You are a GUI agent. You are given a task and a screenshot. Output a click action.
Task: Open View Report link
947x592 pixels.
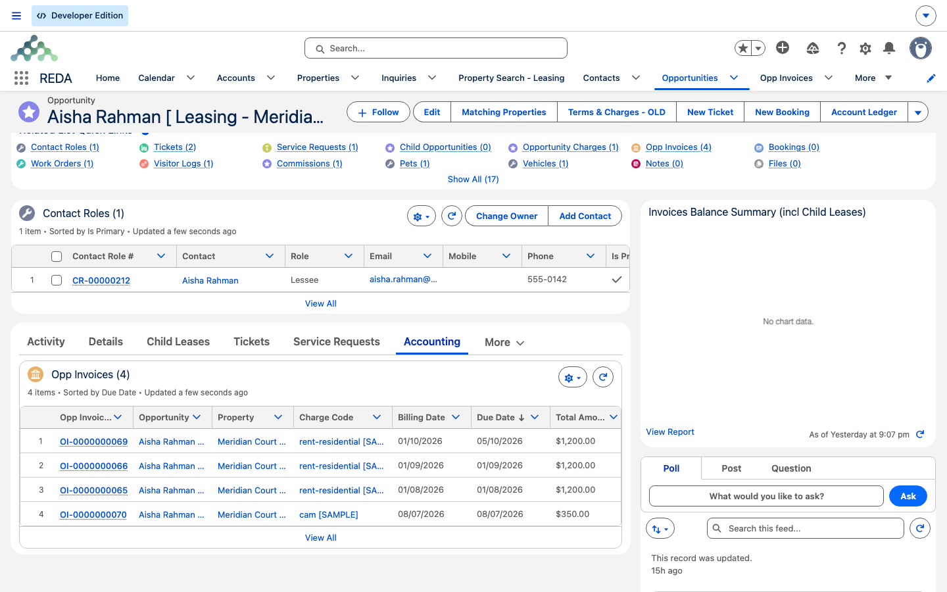coord(670,432)
